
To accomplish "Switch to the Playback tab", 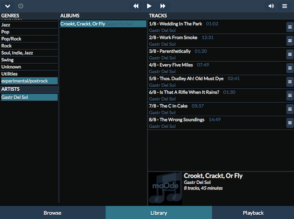I will [253, 213].
